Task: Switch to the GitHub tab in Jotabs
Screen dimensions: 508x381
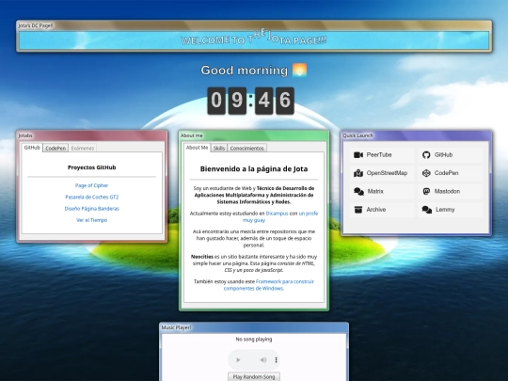Action: point(32,148)
